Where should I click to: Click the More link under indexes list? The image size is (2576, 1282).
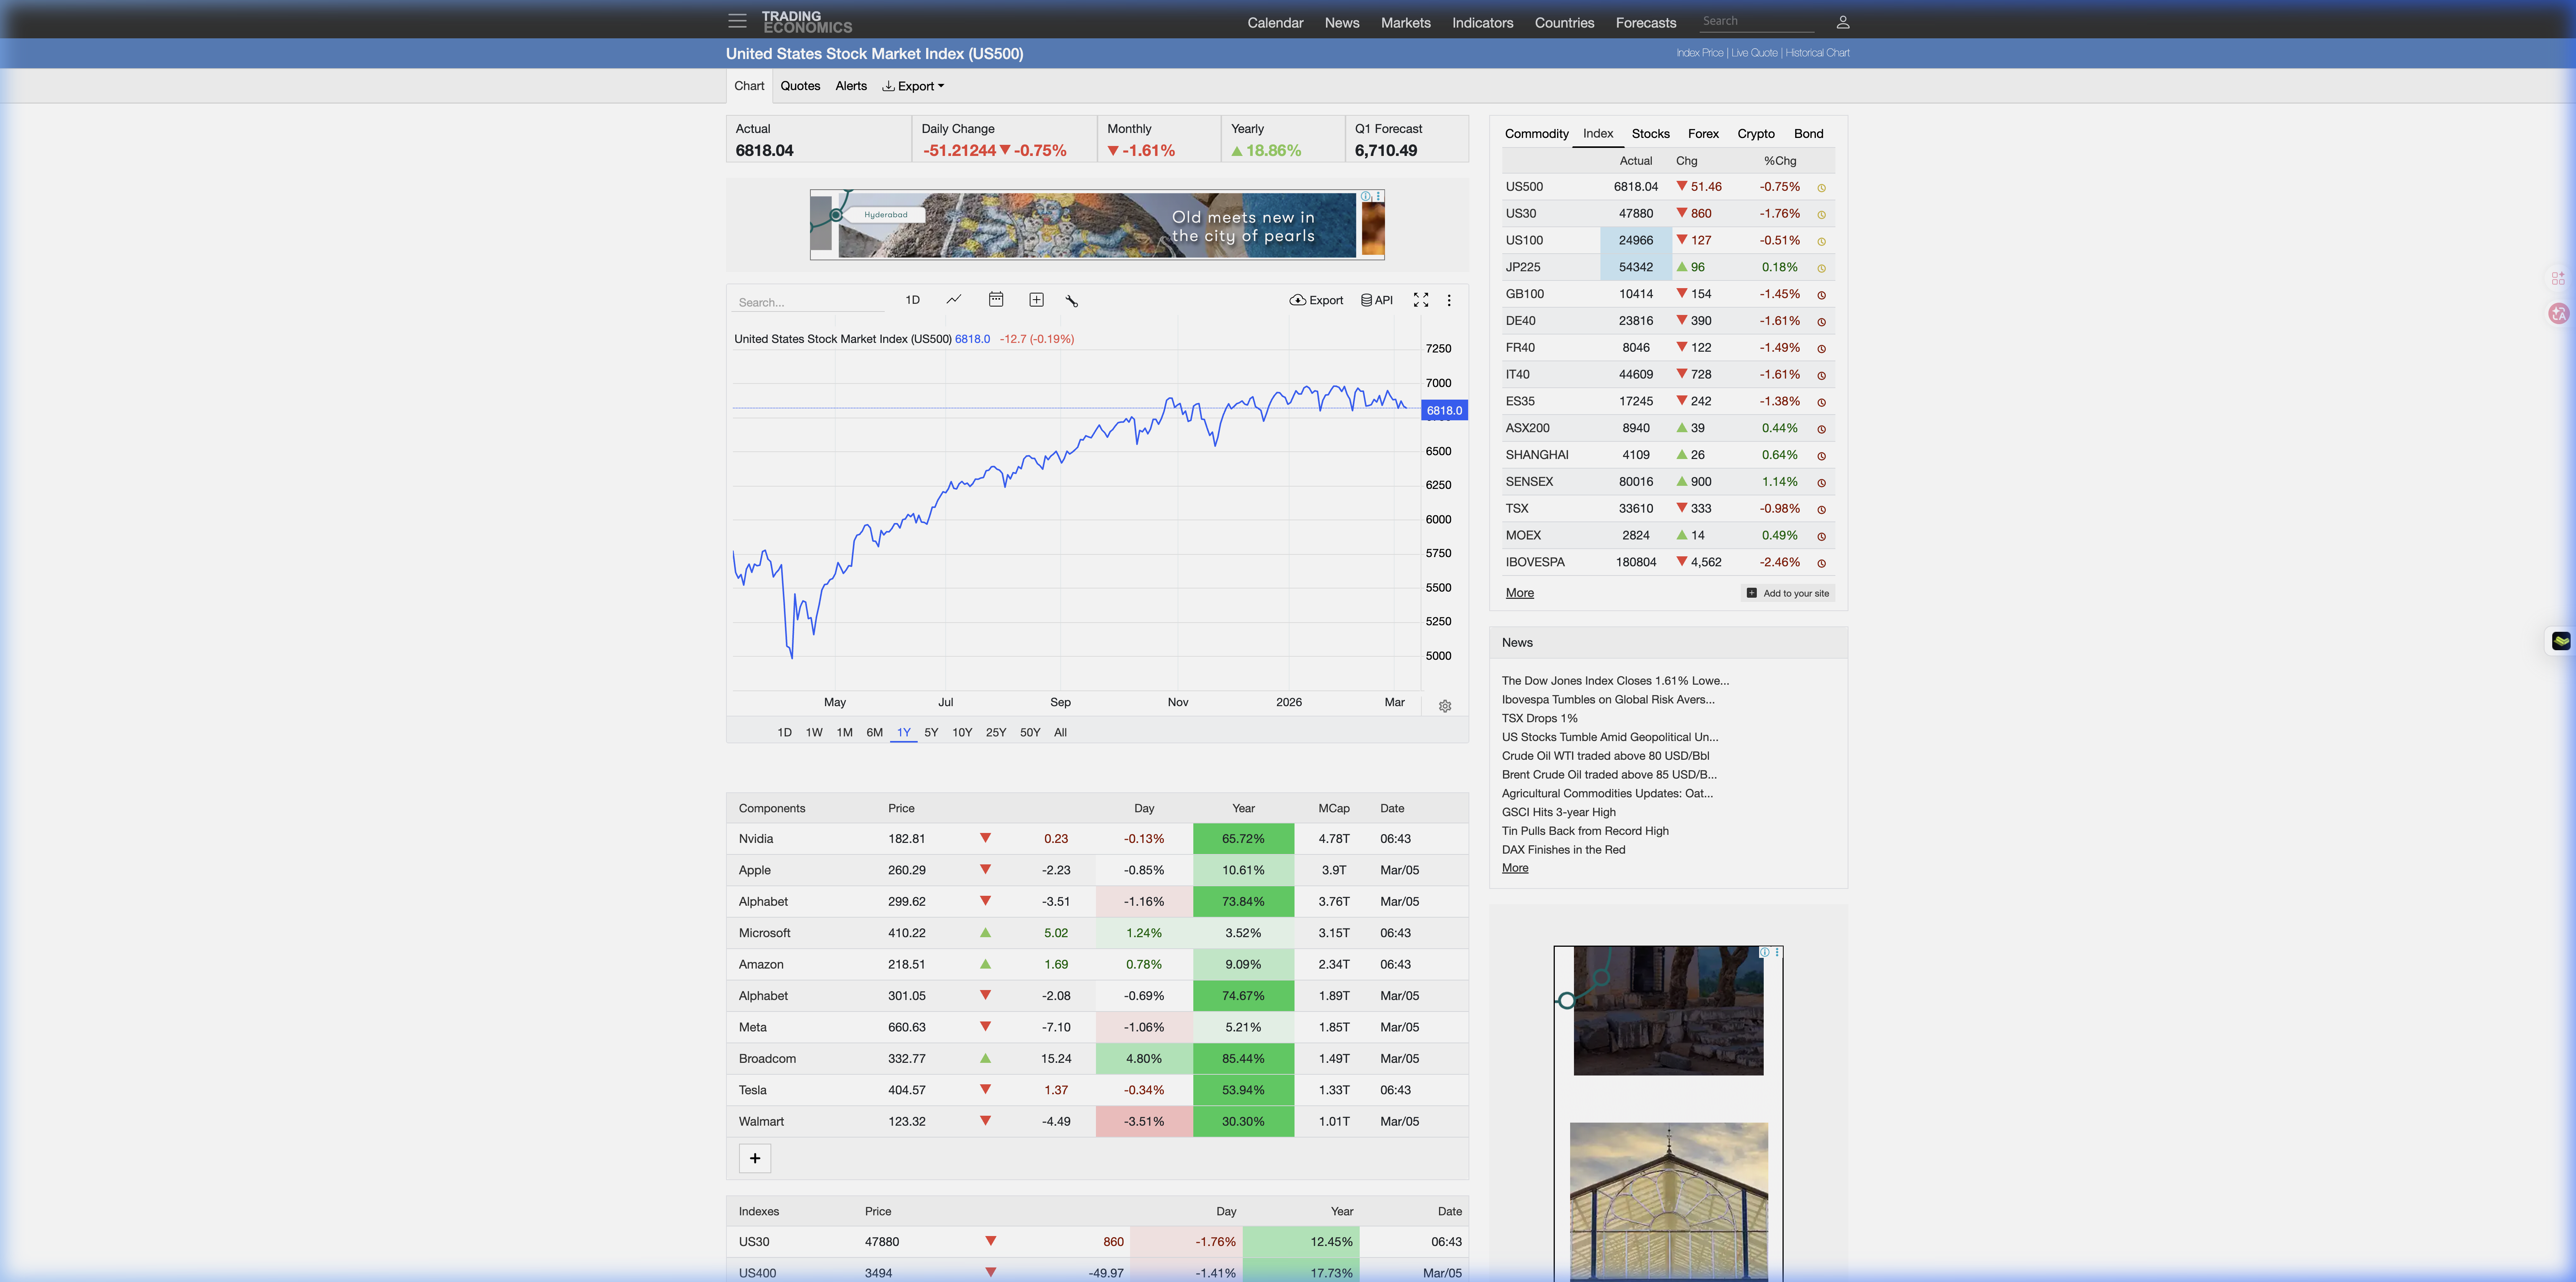tap(1519, 593)
